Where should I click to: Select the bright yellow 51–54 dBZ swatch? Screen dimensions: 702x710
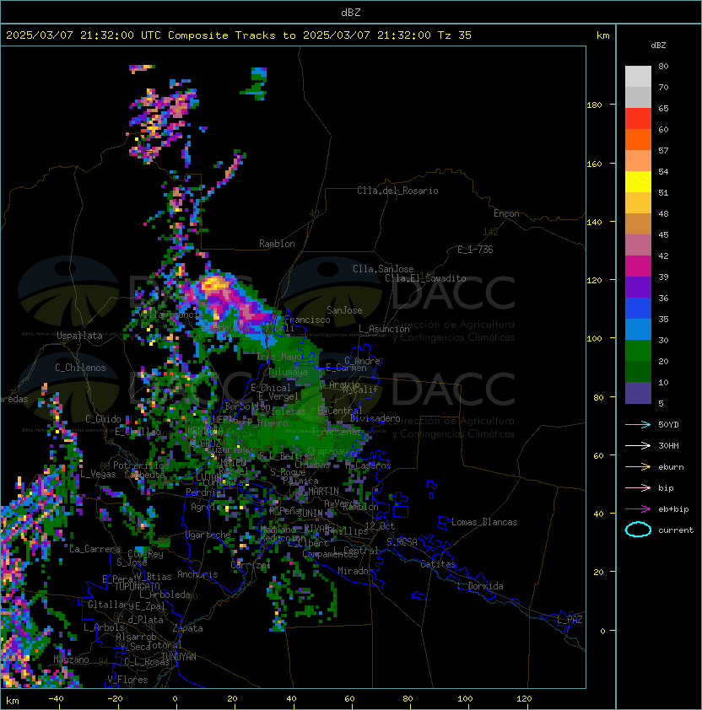click(x=638, y=182)
